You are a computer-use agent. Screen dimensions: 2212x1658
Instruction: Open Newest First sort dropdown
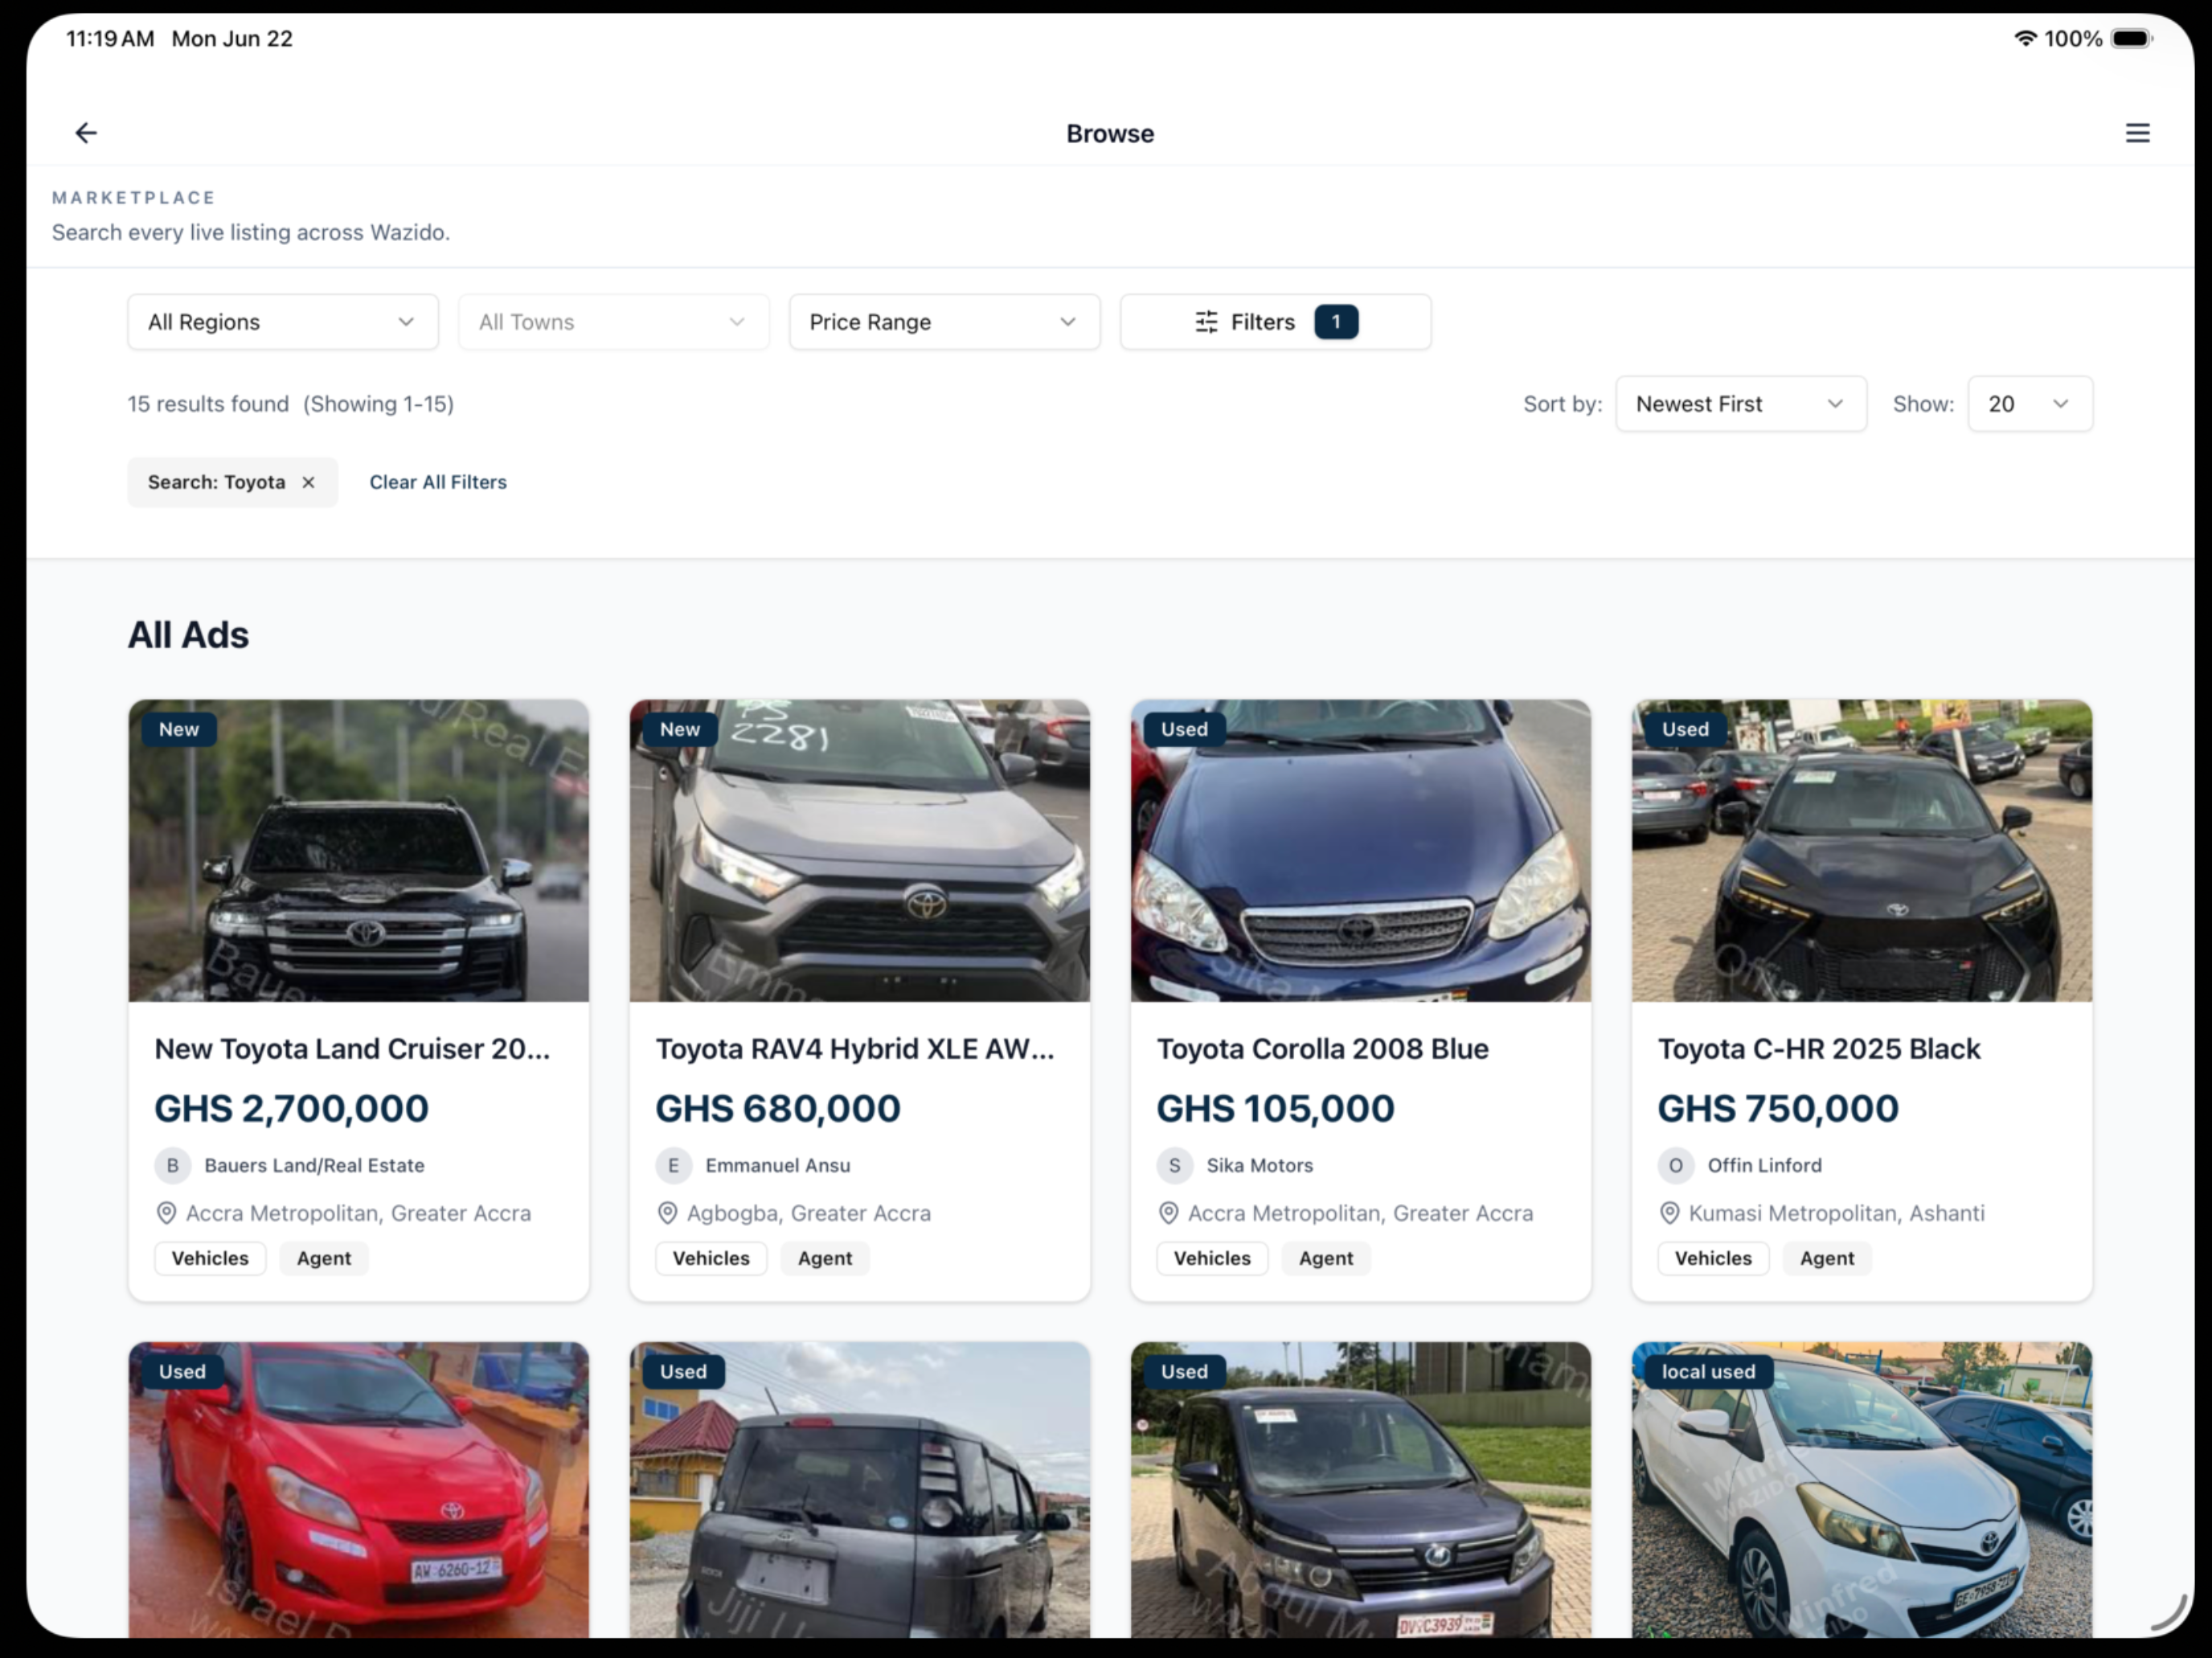(x=1741, y=404)
